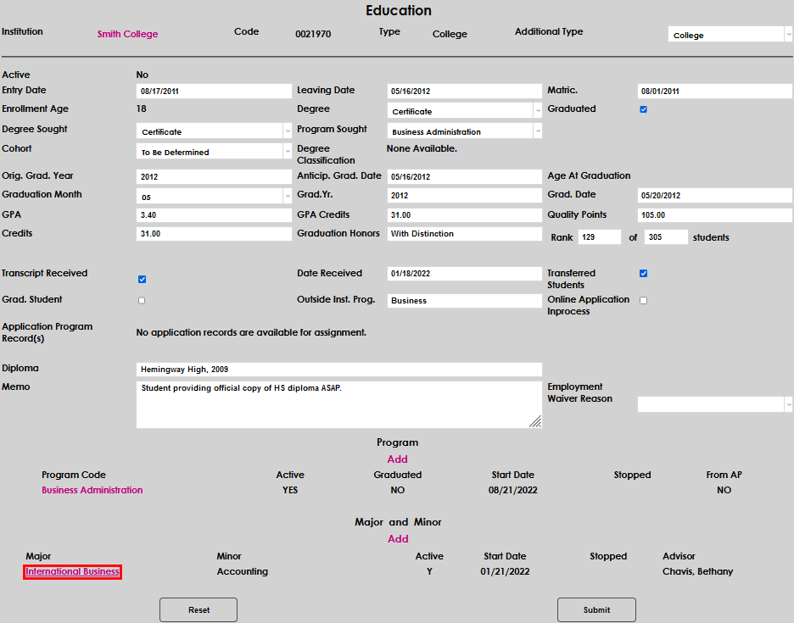The width and height of the screenshot is (794, 623).
Task: Click Add under Major and Minor
Action: pyautogui.click(x=398, y=539)
